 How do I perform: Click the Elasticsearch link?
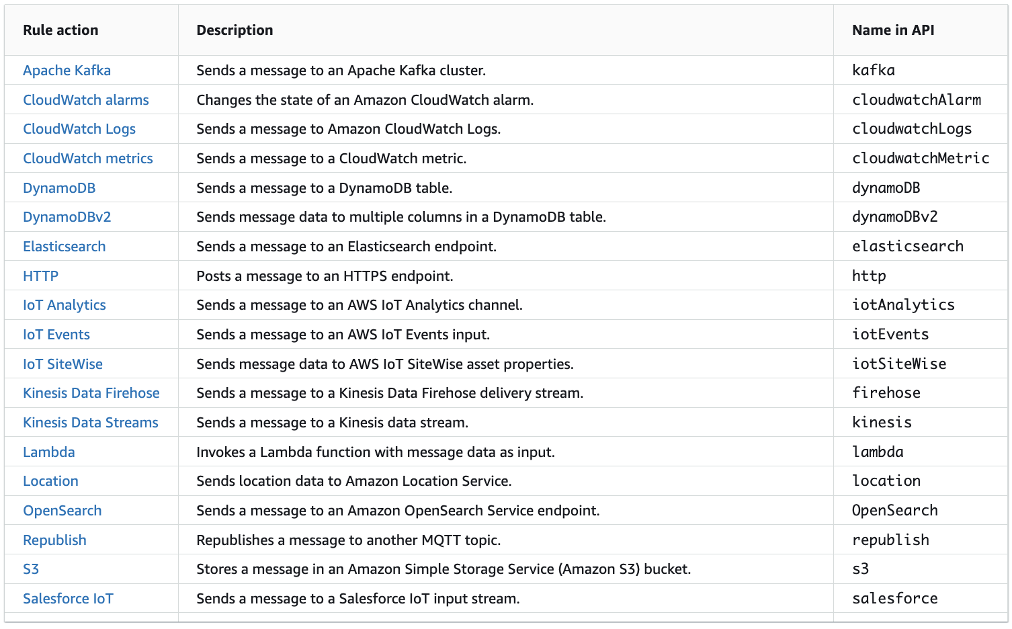click(x=64, y=247)
